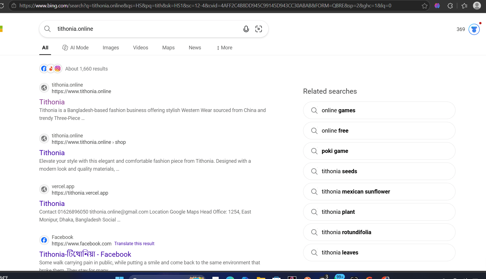
Task: Open the browser extensions puzzle icon
Action: tap(450, 6)
